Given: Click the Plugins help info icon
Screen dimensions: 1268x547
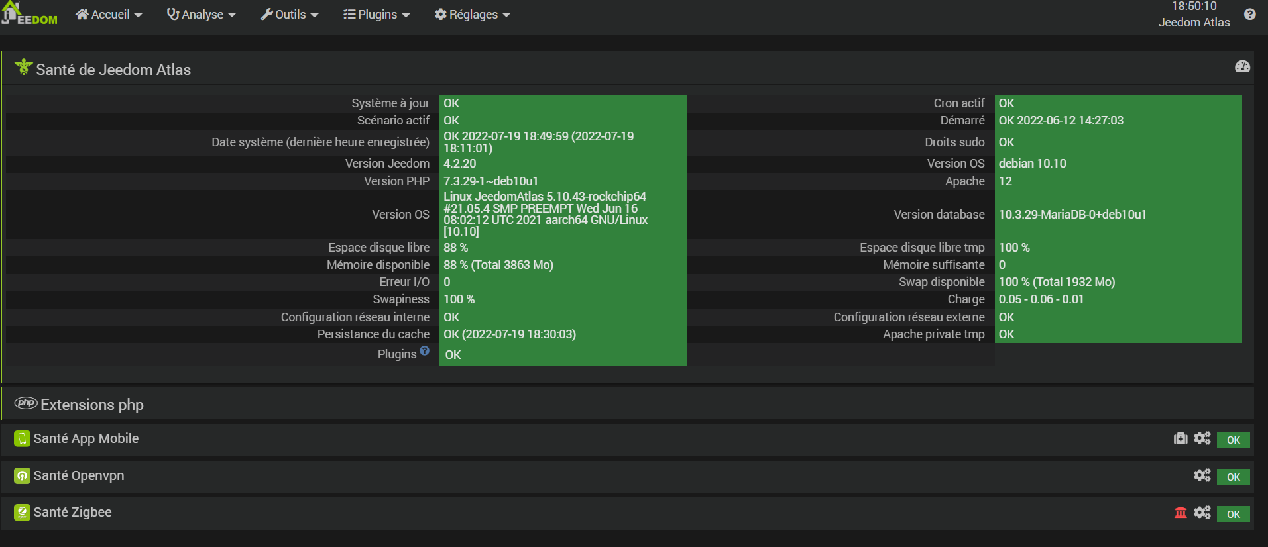Looking at the screenshot, I should 425,351.
